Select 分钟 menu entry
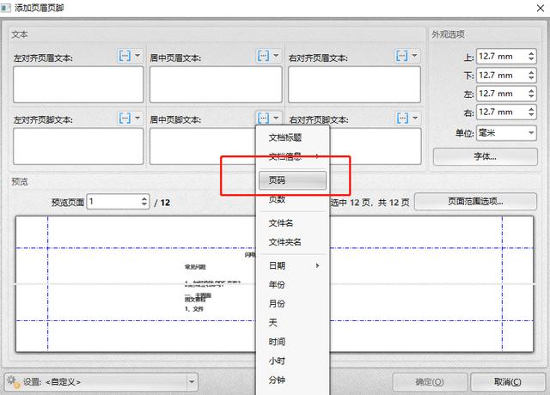The width and height of the screenshot is (550, 395). (292, 380)
